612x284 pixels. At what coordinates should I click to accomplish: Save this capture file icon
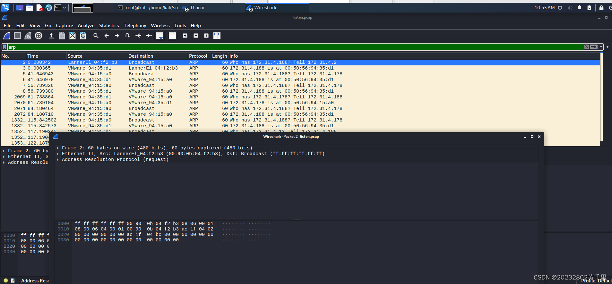62,36
